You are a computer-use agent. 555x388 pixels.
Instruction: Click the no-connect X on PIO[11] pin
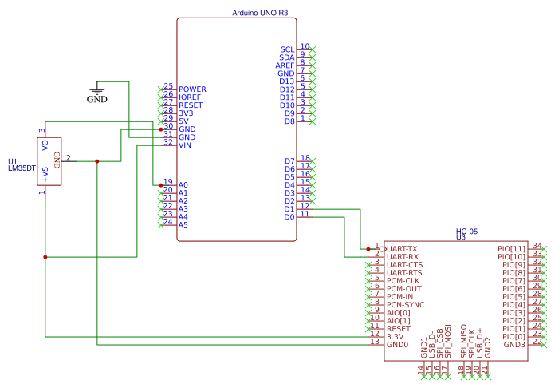(544, 249)
